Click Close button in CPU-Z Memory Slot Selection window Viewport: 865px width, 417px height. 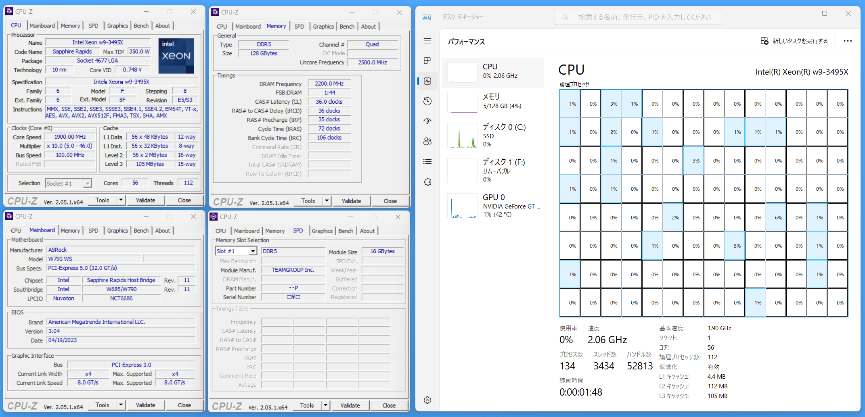[389, 405]
